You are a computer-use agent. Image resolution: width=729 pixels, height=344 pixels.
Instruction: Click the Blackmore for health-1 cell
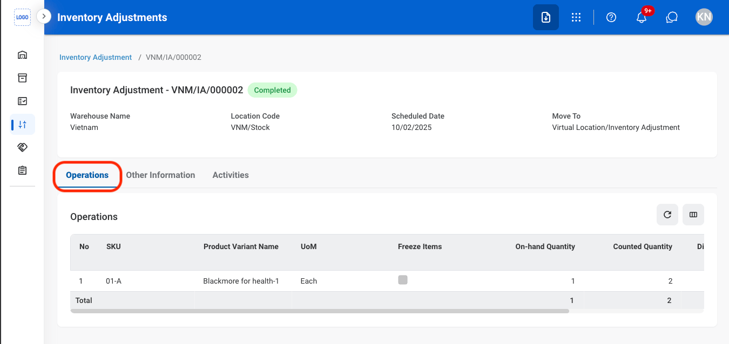(x=241, y=281)
